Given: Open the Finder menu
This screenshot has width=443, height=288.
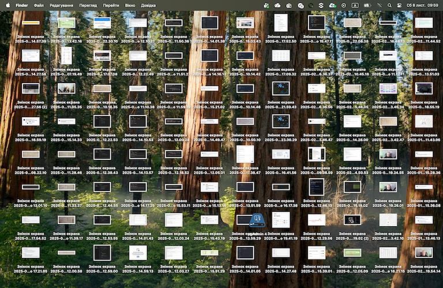Looking at the screenshot, I should click(x=22, y=5).
